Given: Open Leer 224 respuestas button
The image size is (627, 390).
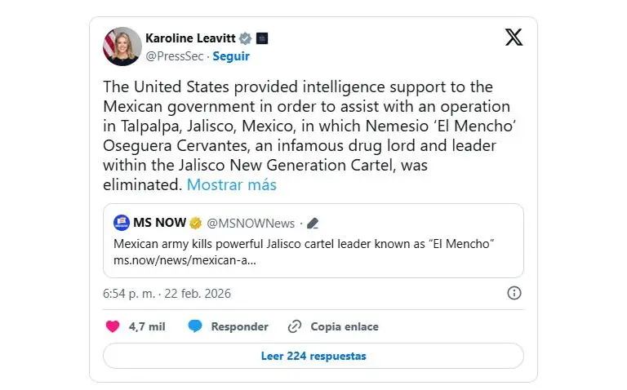Looking at the screenshot, I should (x=313, y=356).
